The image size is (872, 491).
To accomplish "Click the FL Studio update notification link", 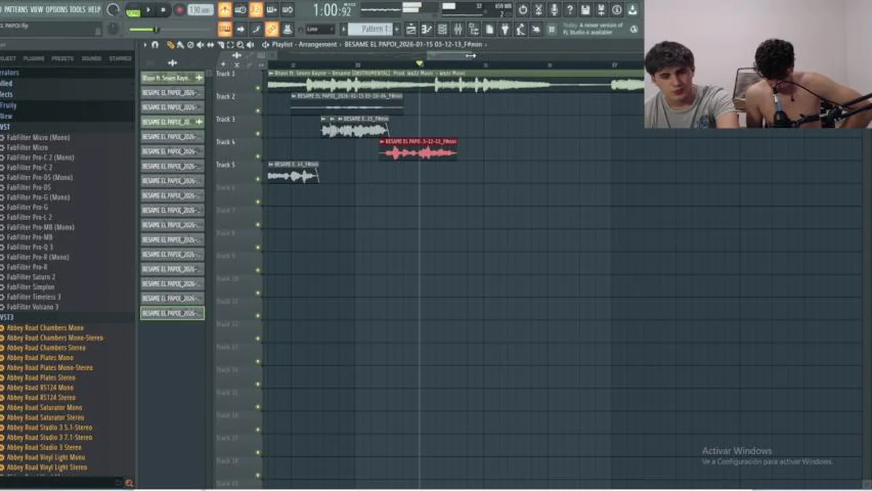I will [x=592, y=29].
